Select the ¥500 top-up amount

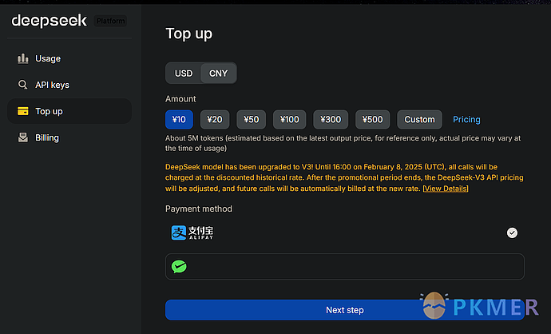372,120
